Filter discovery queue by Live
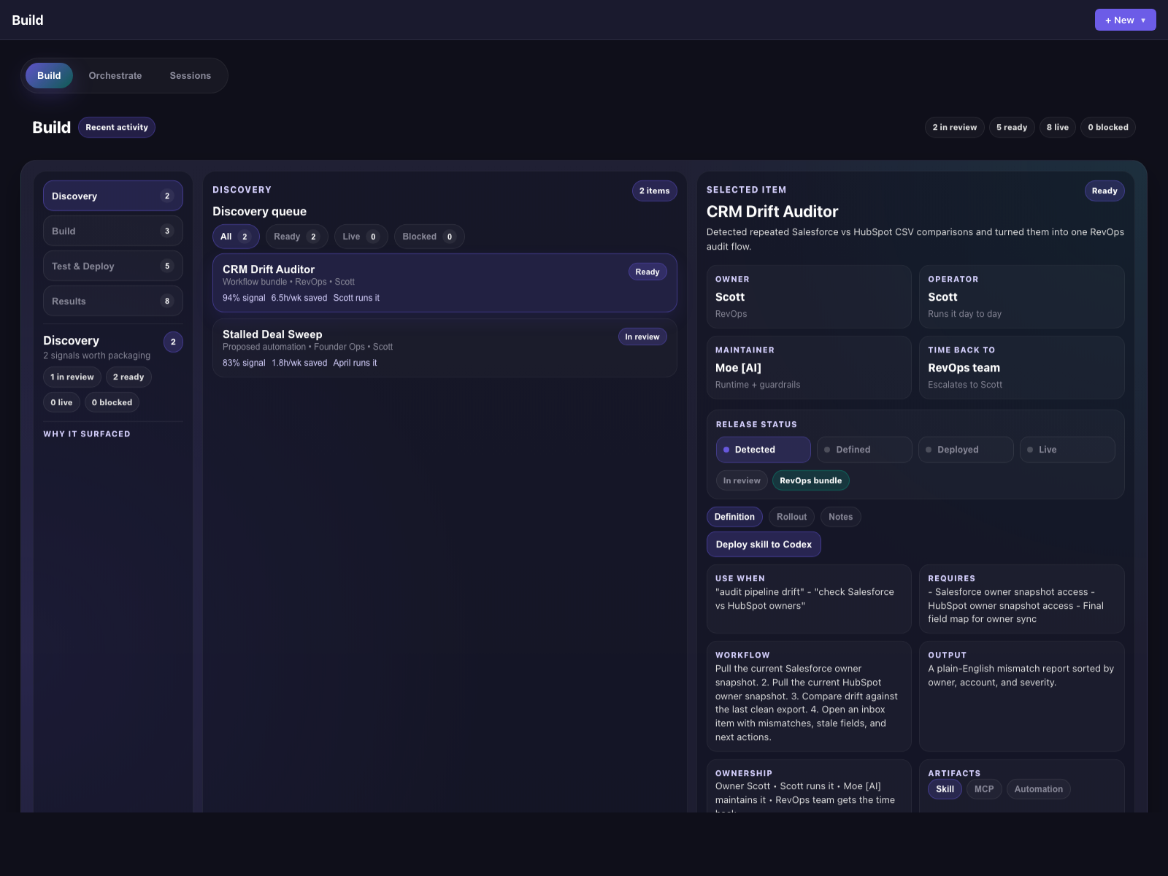Image resolution: width=1168 pixels, height=876 pixels. (x=361, y=237)
